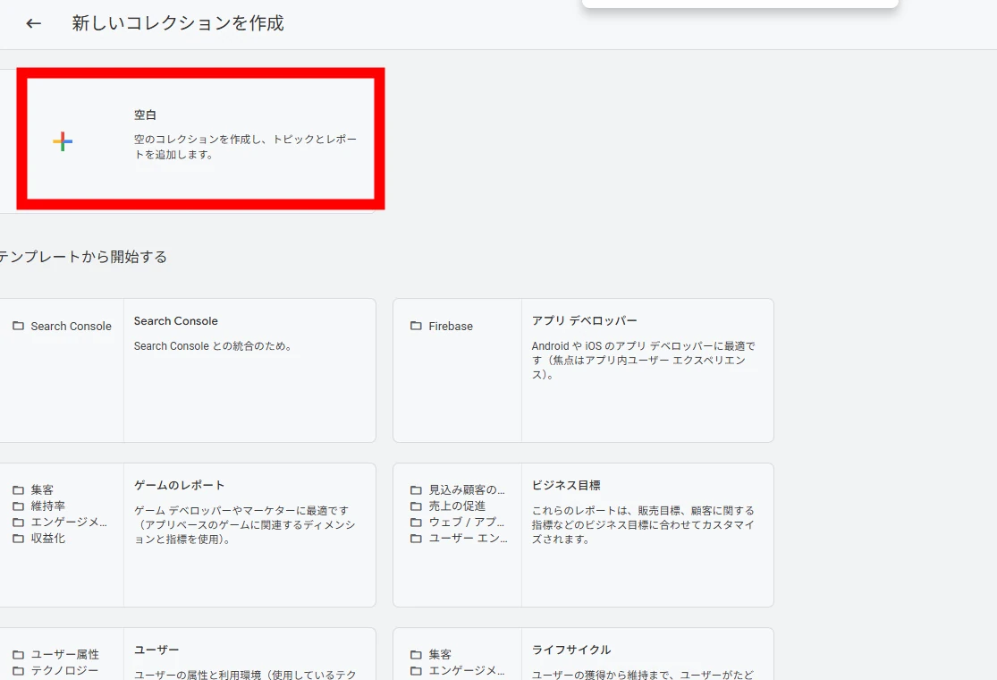Image resolution: width=997 pixels, height=680 pixels.
Task: Click the ユーザー属性 topic item
Action: (65, 655)
